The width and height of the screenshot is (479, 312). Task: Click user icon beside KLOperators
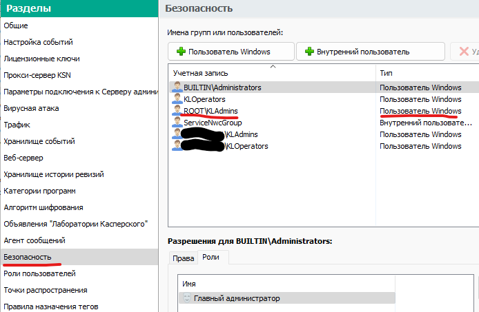177,99
